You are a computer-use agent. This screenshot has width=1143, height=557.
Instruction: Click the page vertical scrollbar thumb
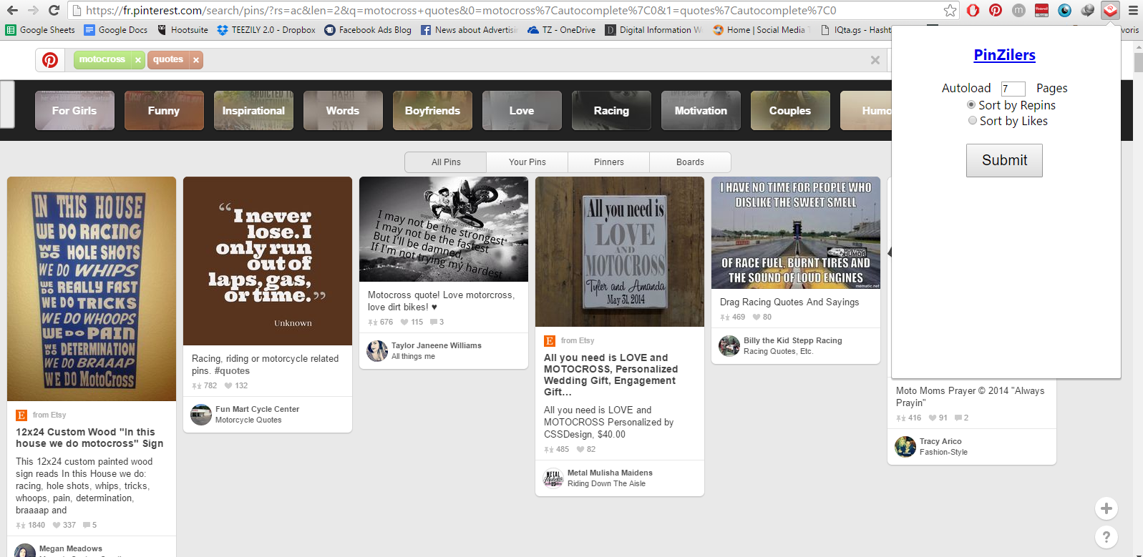(1138, 63)
